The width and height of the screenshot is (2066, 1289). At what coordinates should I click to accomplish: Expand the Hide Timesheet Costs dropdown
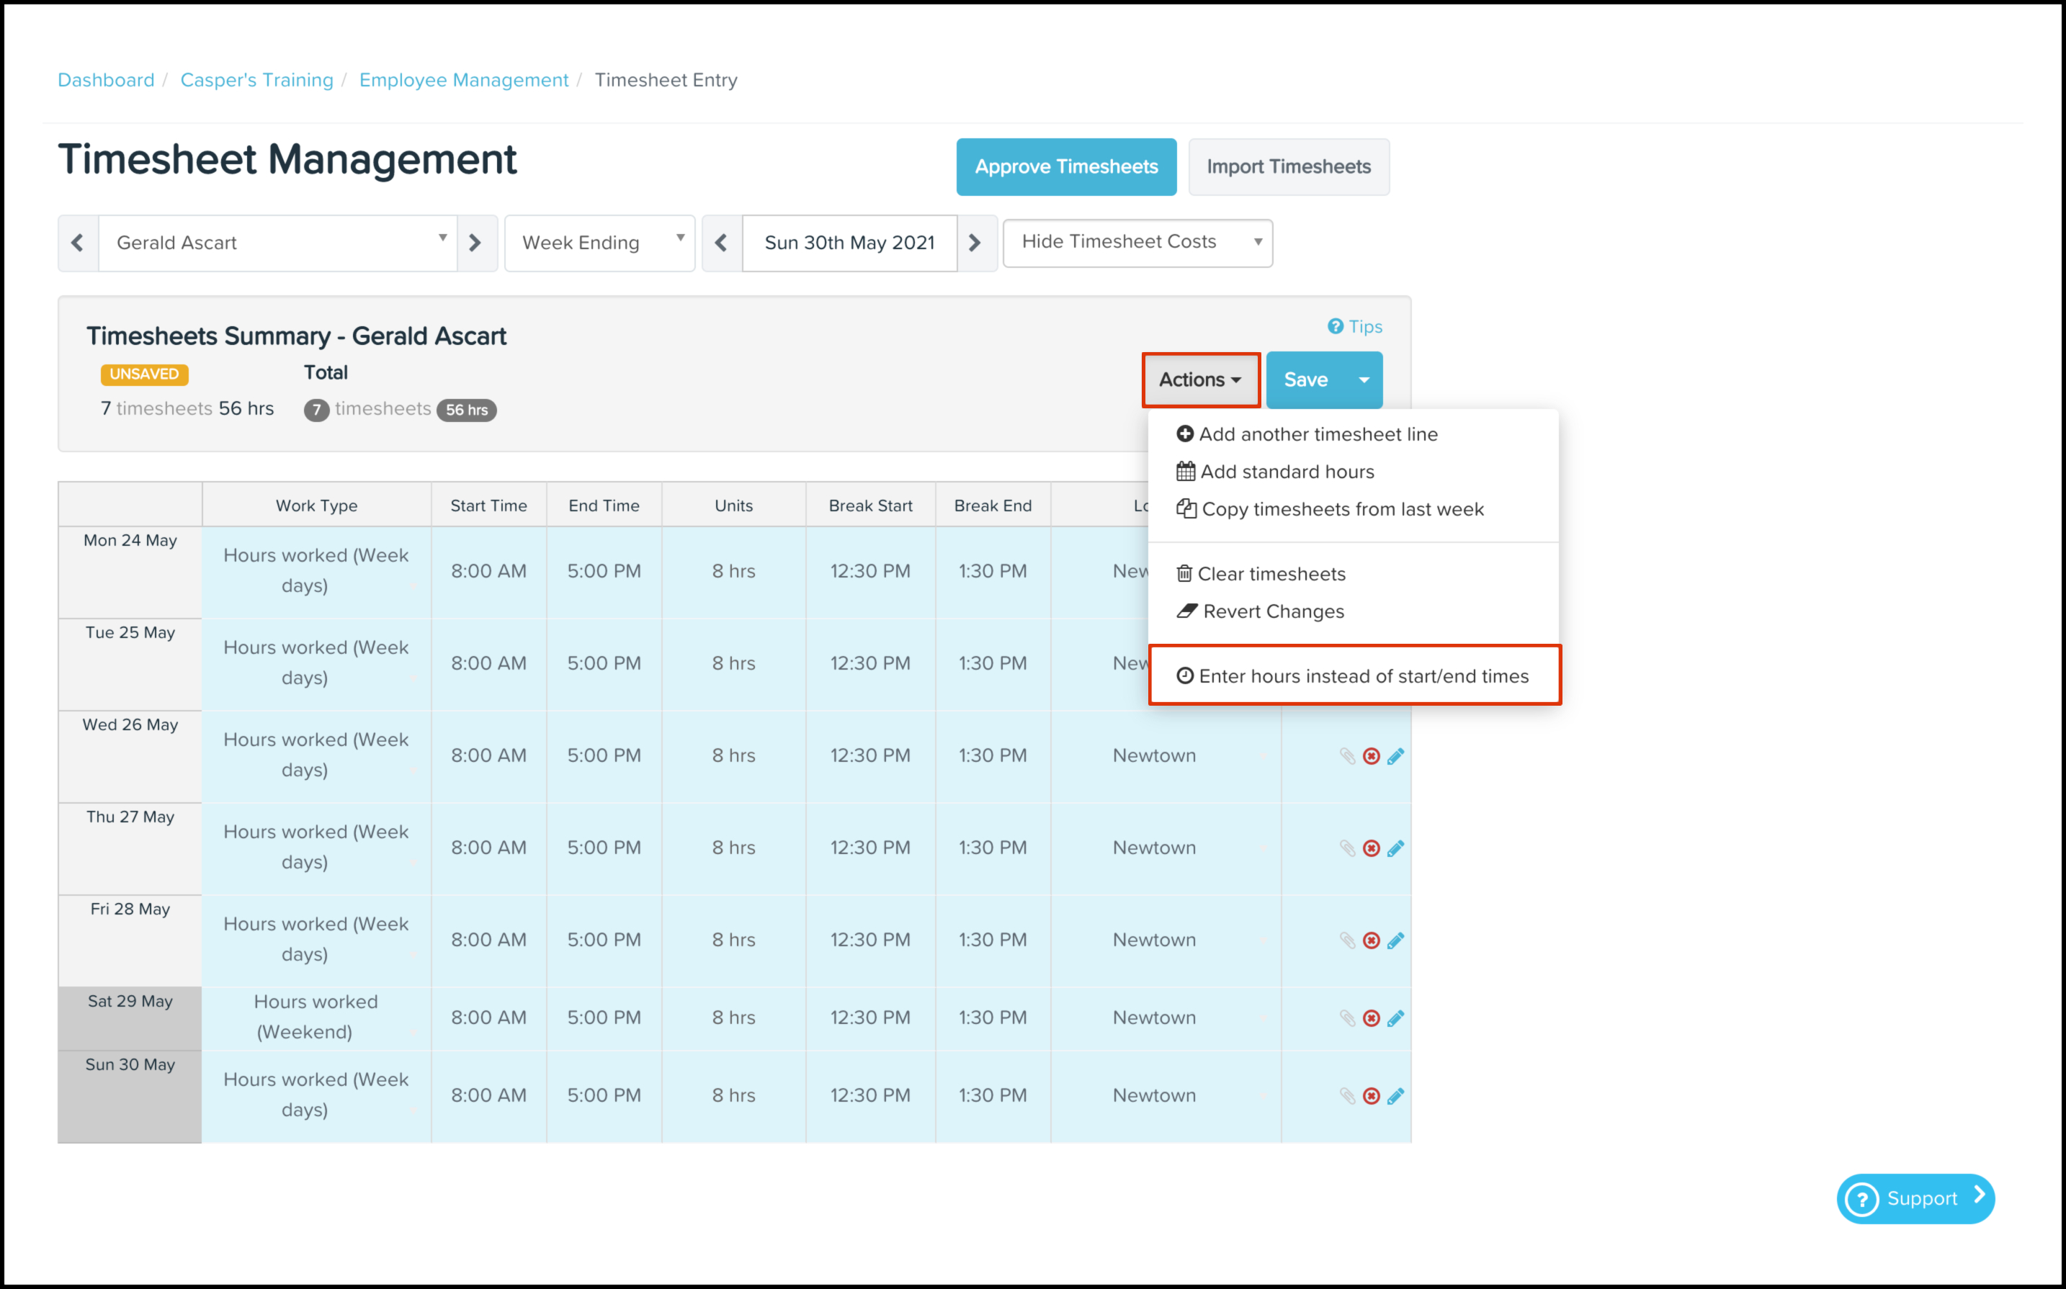pyautogui.click(x=1137, y=243)
